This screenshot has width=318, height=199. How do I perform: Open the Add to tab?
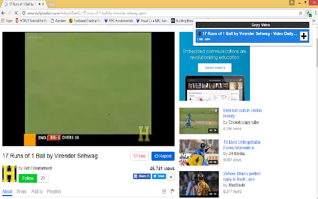point(37,192)
